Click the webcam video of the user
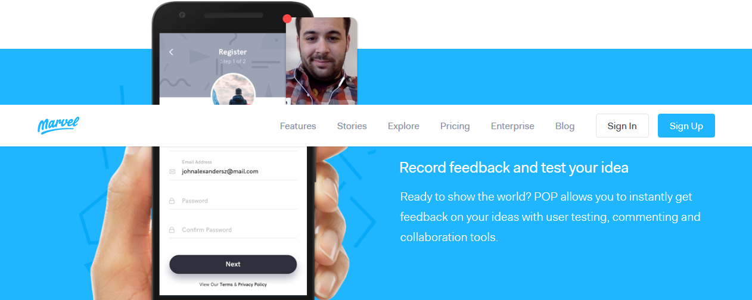Screen dimensions: 752x300 pos(322,61)
